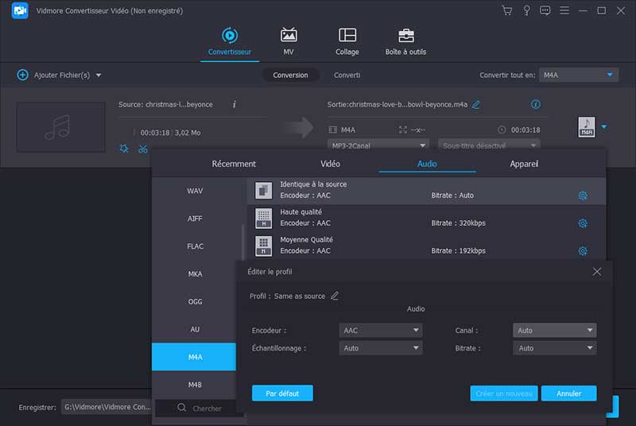Click the Créer un nouveau button
Viewport: 636px width, 426px height.
(x=504, y=393)
